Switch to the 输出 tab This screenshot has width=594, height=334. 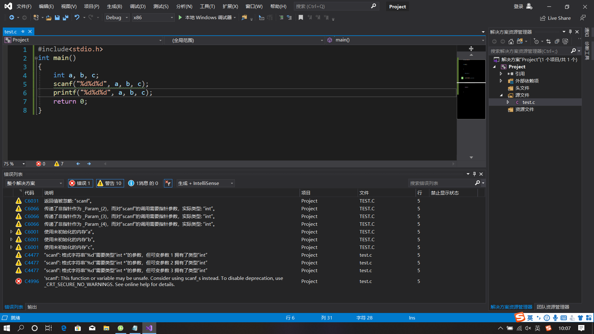[x=32, y=307]
